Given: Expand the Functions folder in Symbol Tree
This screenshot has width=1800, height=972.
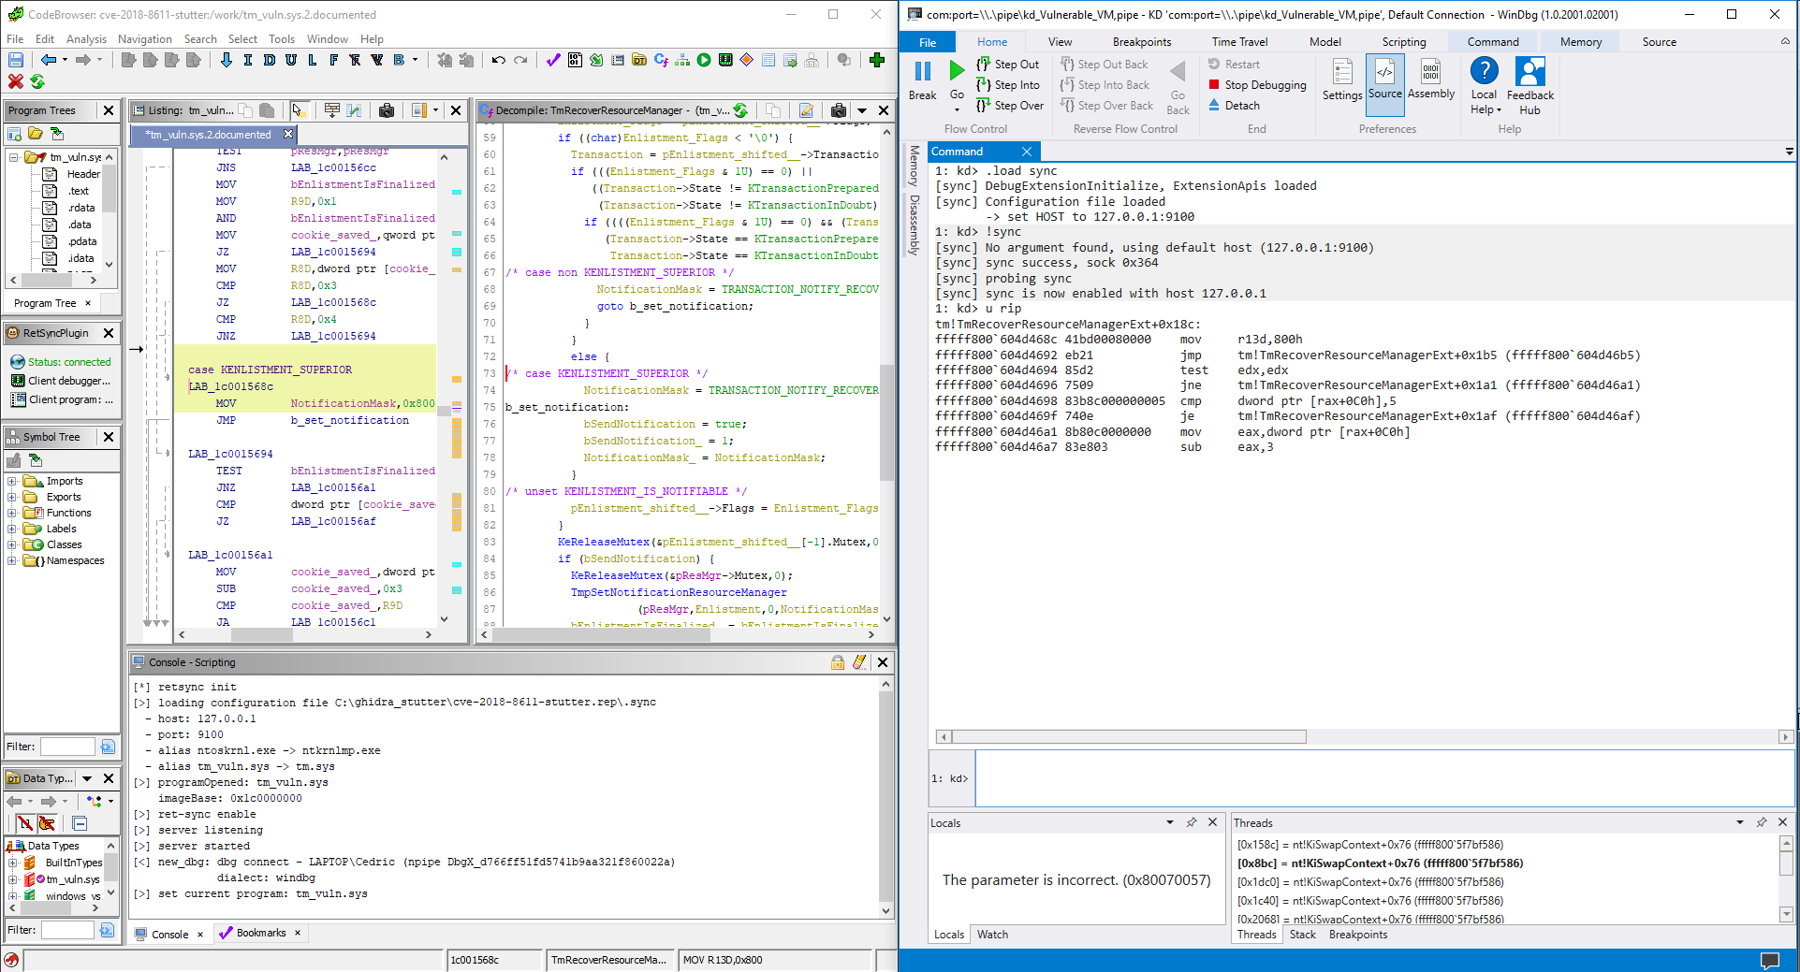Looking at the screenshot, I should [x=12, y=513].
